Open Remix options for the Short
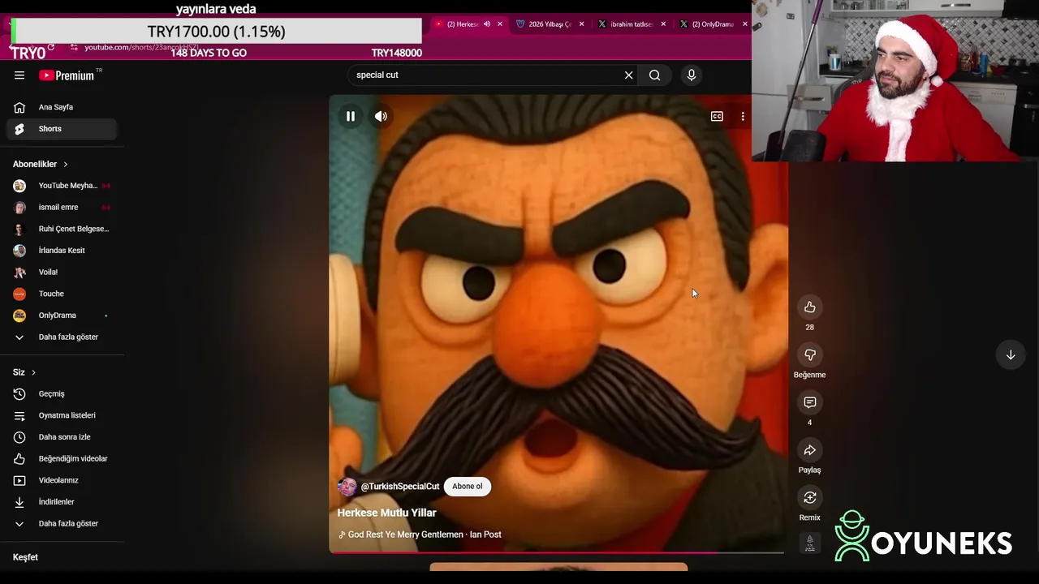This screenshot has height=584, width=1039. click(809, 497)
